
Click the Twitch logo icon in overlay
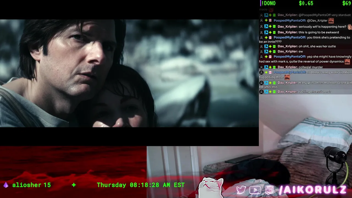pos(269,190)
